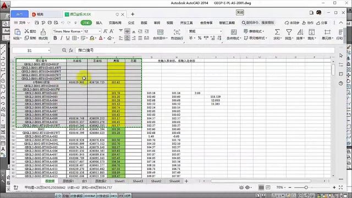Click the Merge and Center icon
The image size is (352, 198).
pos(160,32)
